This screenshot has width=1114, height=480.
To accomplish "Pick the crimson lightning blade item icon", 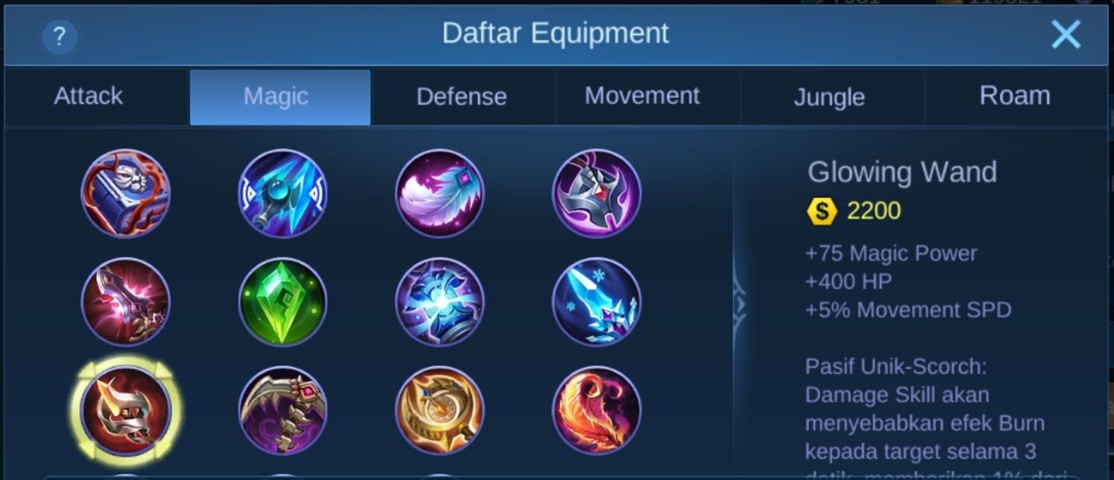I will coord(126,301).
